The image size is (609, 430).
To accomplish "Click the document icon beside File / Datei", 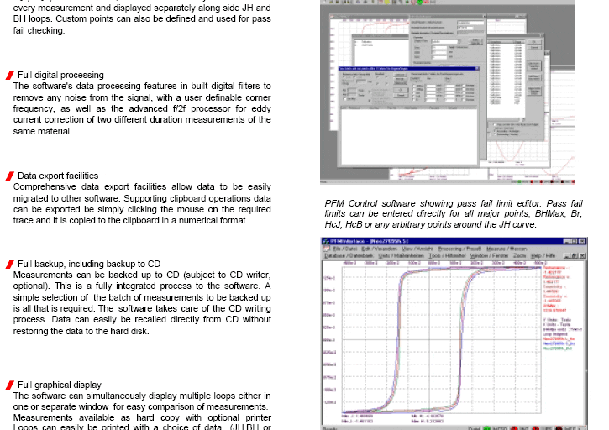I will tap(327, 249).
